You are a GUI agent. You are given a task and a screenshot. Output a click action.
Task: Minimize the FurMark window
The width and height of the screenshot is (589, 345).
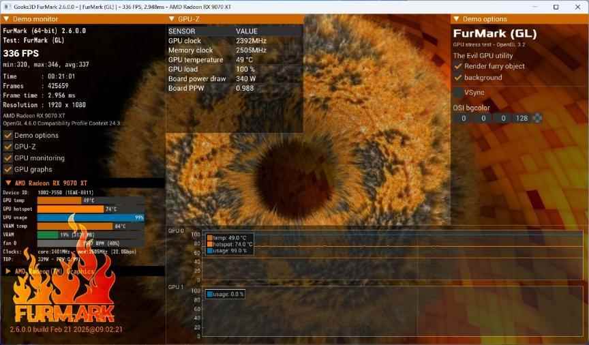coord(535,7)
